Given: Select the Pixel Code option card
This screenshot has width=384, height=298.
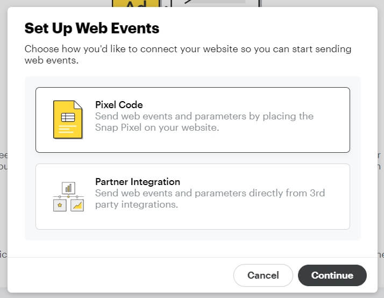Looking at the screenshot, I should coord(193,120).
